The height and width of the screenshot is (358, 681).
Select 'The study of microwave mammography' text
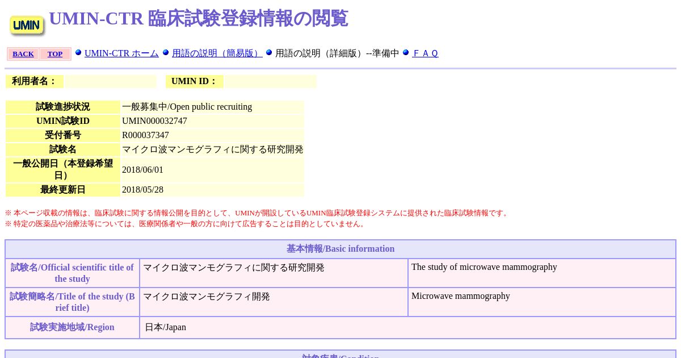[x=484, y=267]
